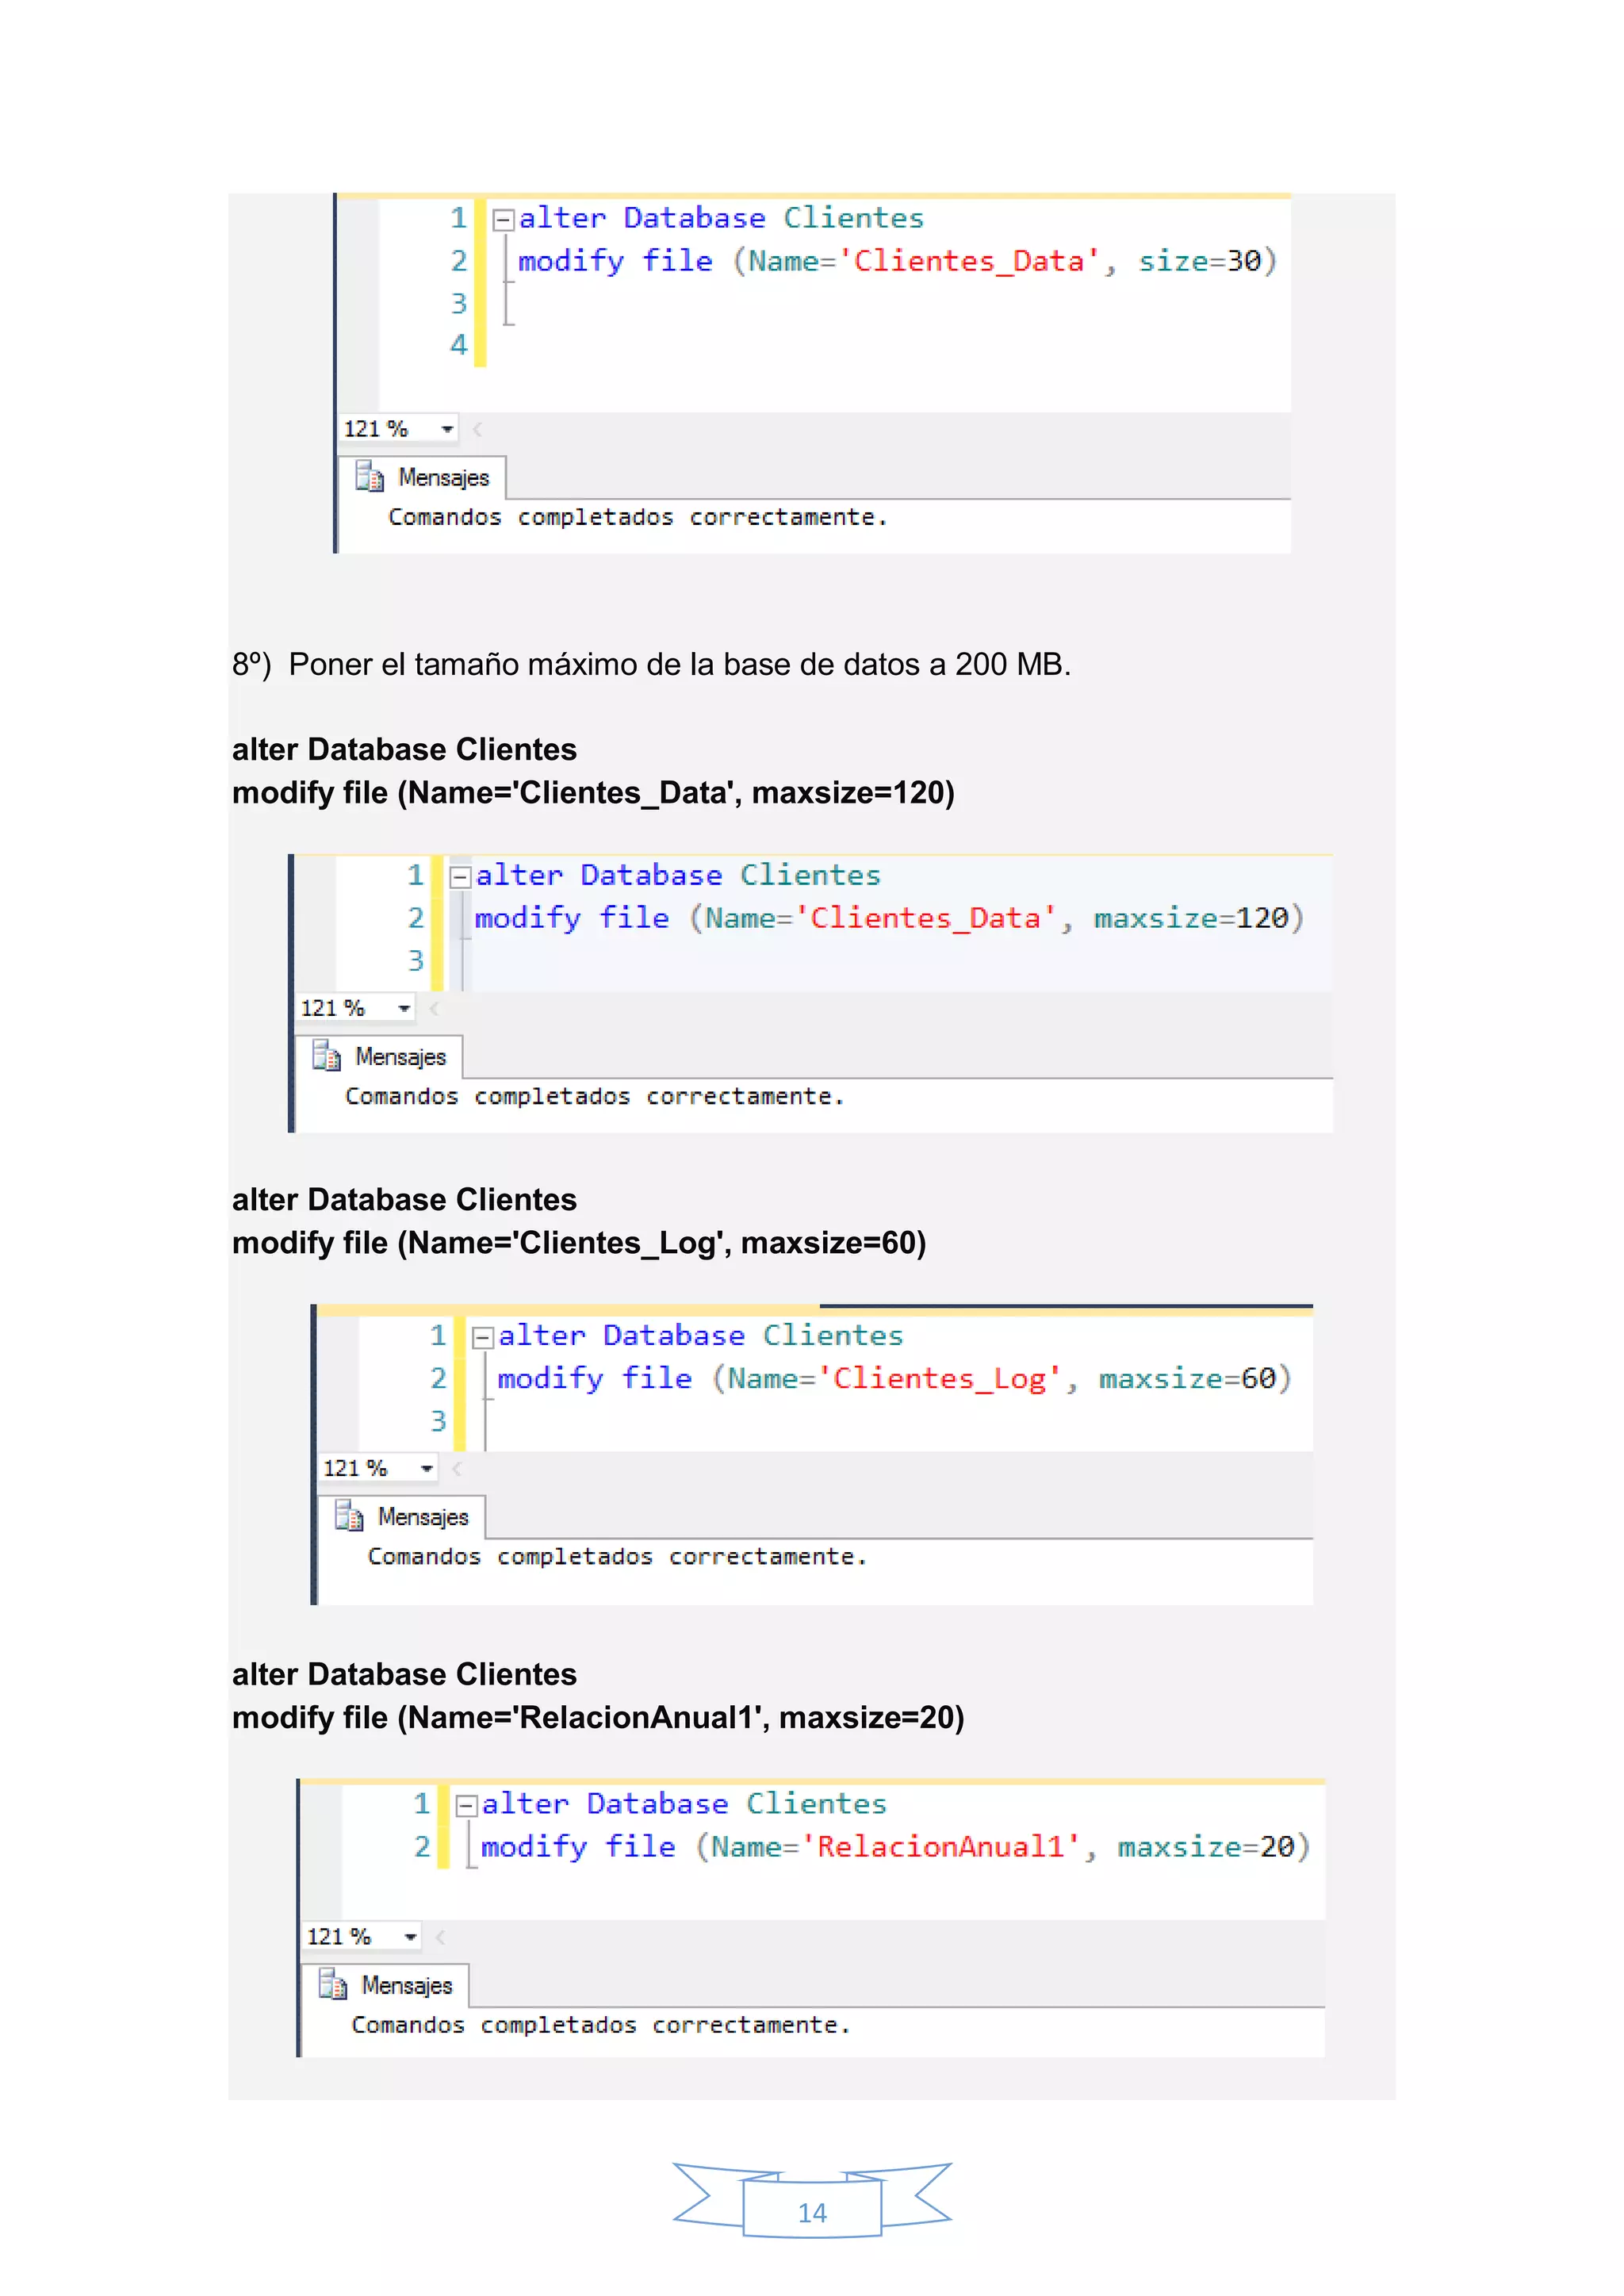Collapse the code block in the size=30 query

(504, 219)
